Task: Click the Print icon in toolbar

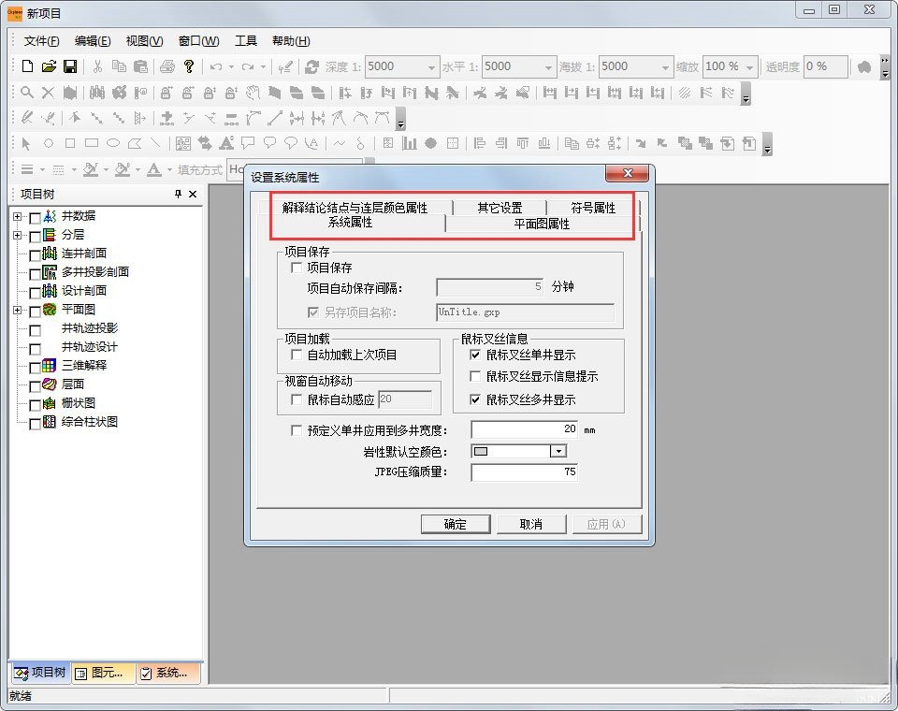Action: point(167,66)
